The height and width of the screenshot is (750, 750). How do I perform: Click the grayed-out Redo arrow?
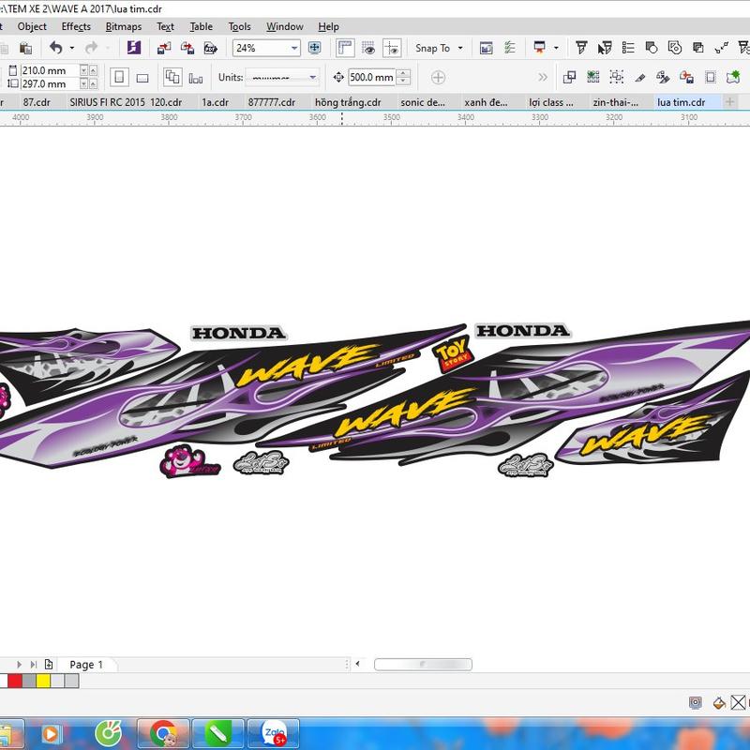(91, 48)
